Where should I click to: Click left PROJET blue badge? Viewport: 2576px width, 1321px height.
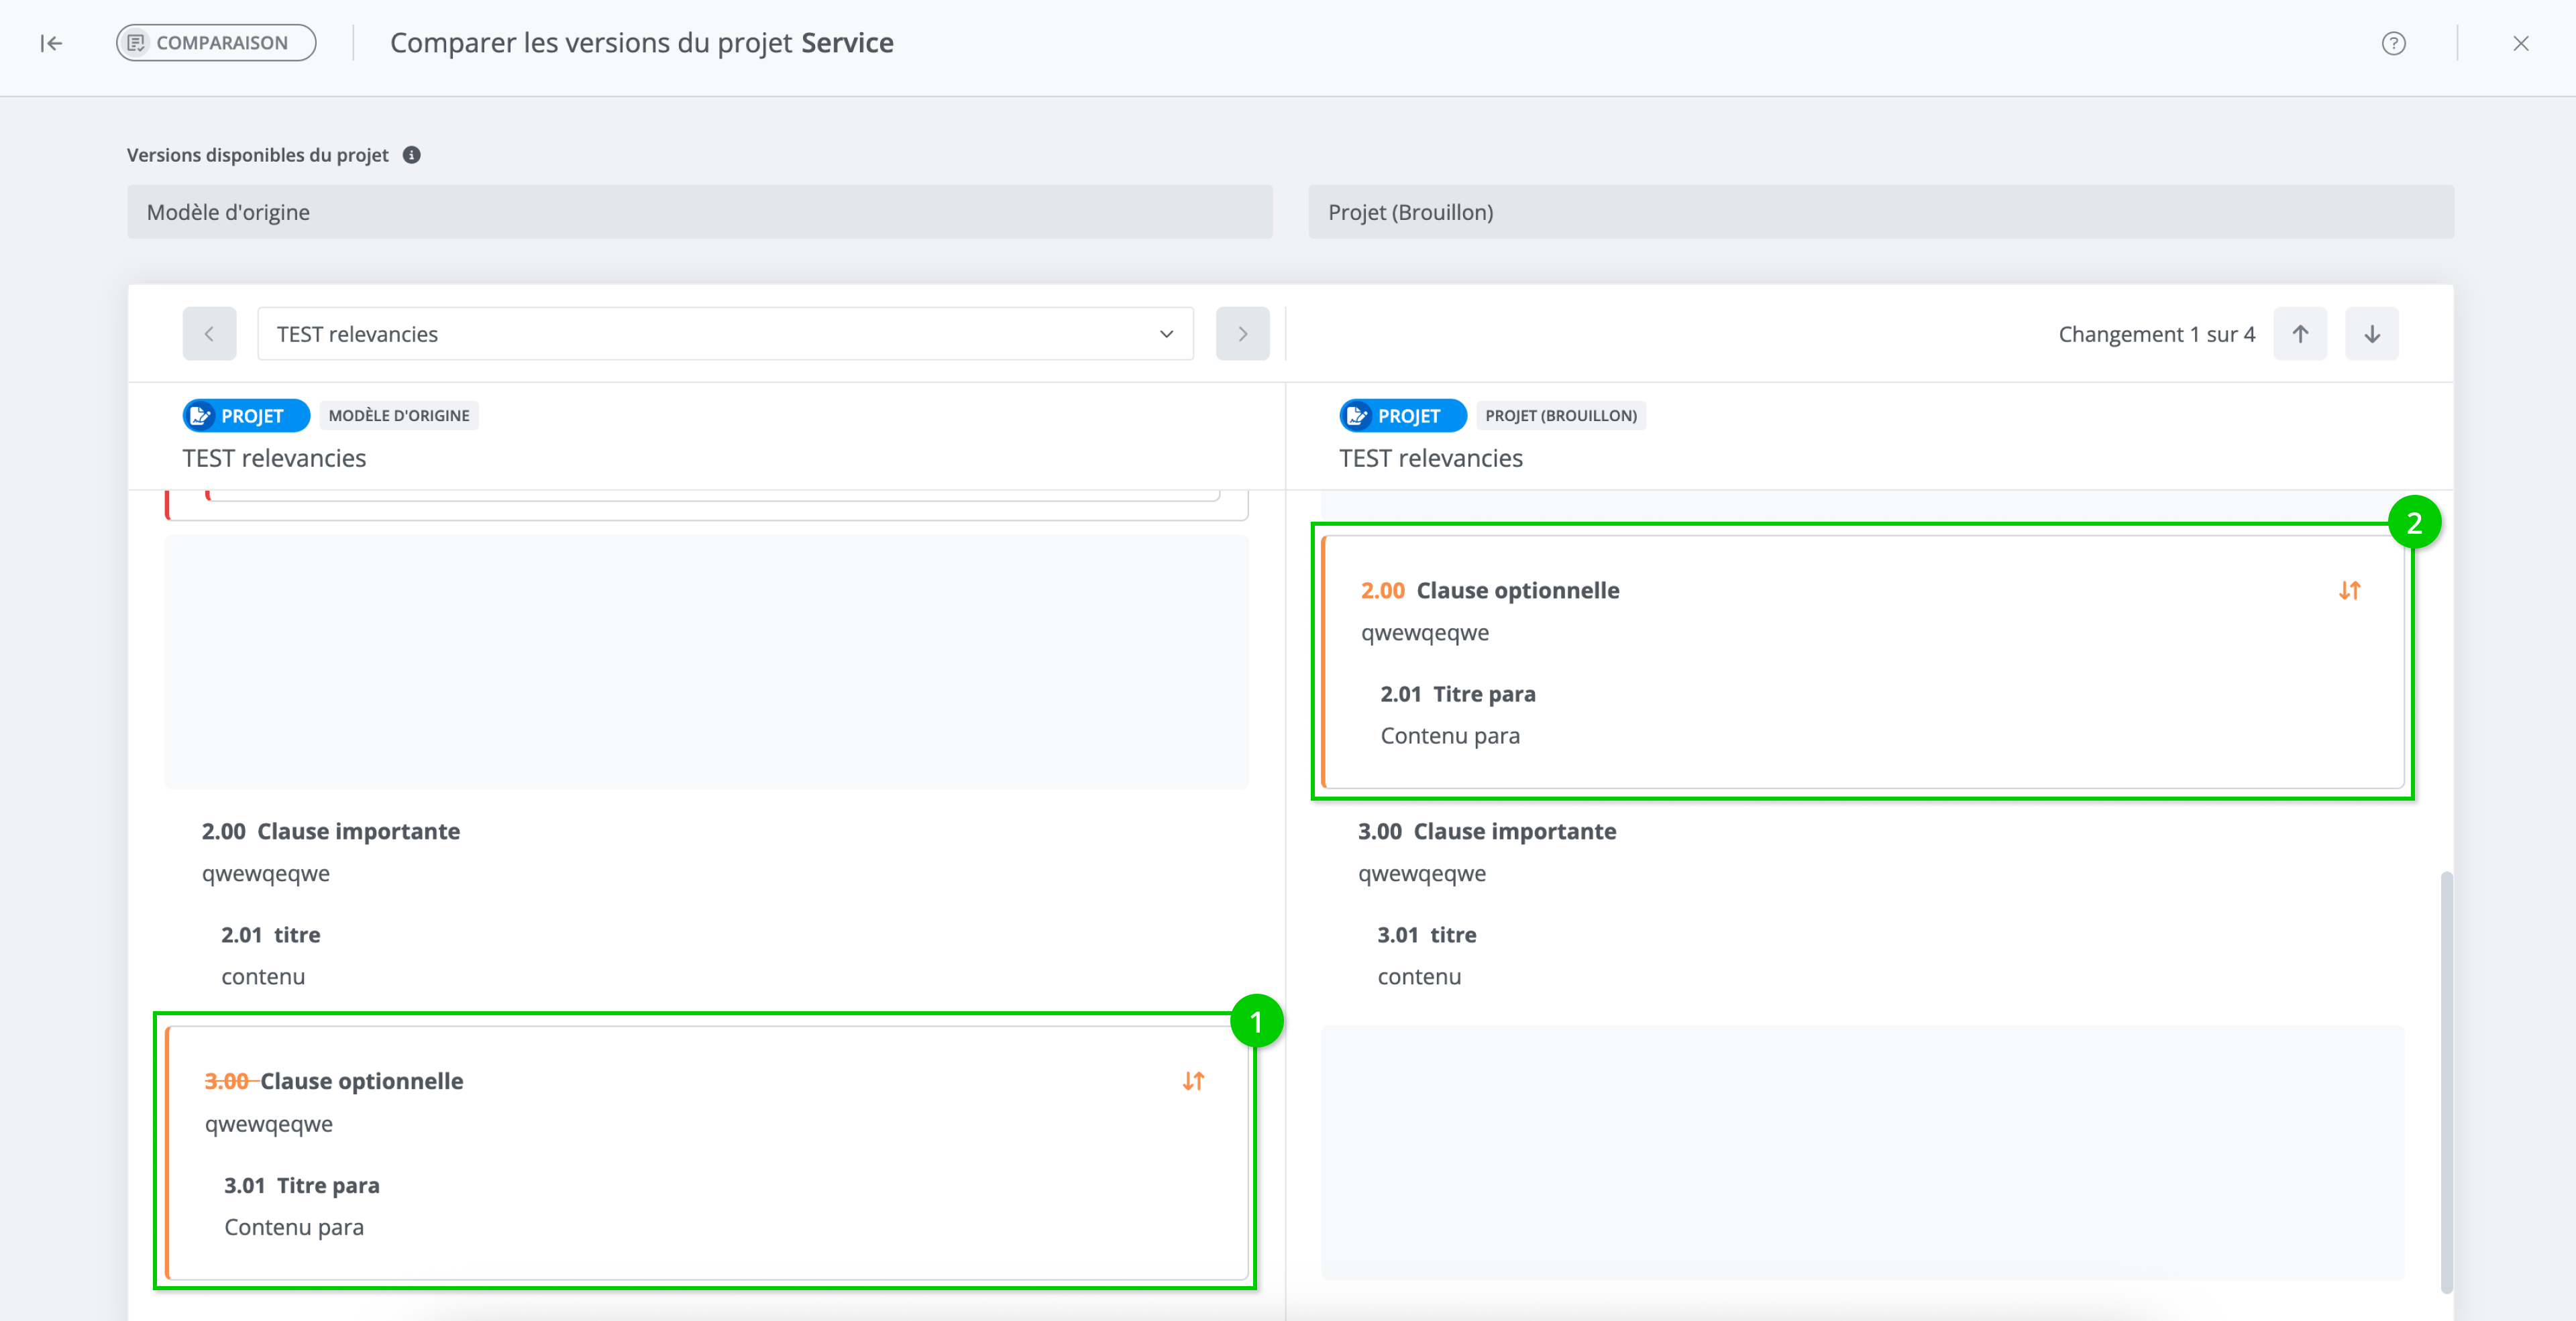[x=246, y=416]
